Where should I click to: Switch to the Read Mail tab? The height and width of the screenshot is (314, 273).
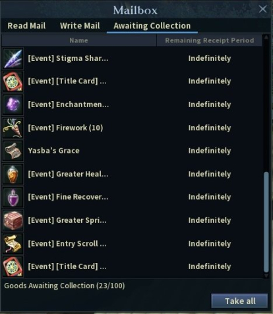(x=26, y=26)
